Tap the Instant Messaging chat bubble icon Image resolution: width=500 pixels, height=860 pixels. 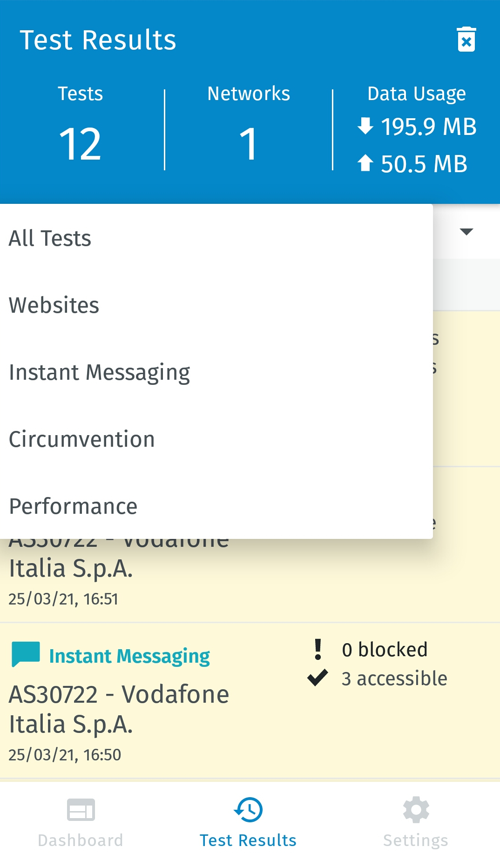[26, 654]
